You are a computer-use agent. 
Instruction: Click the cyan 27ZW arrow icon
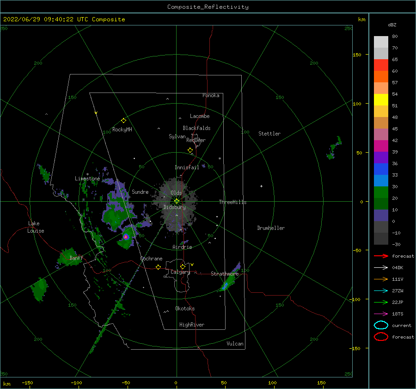pyautogui.click(x=381, y=291)
